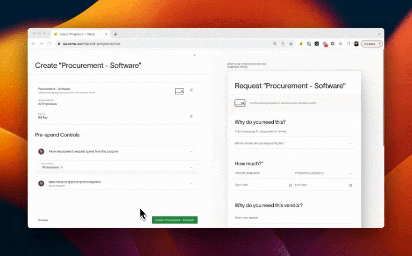Reload the page in the browser

[49, 44]
